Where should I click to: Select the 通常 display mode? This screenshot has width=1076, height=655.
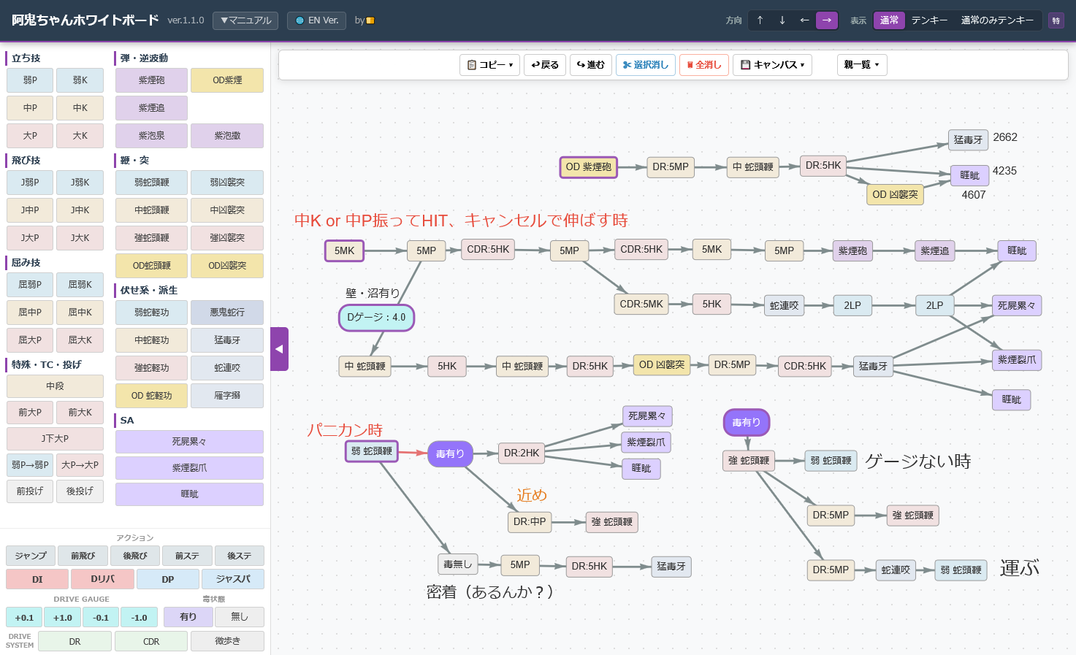(889, 20)
